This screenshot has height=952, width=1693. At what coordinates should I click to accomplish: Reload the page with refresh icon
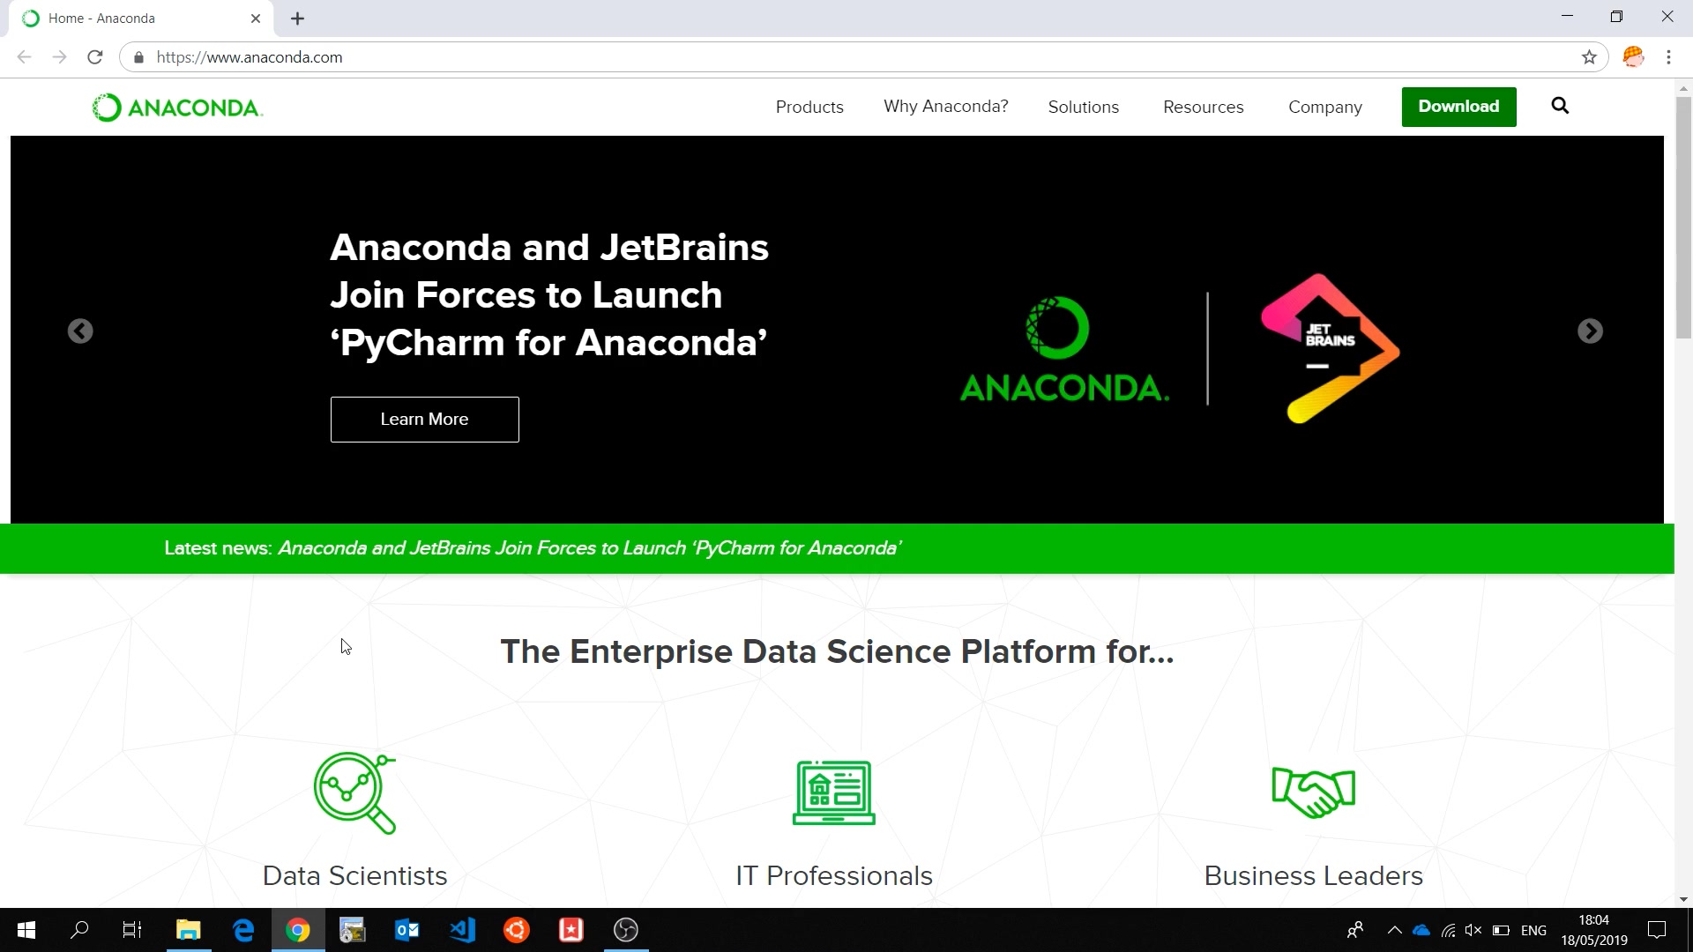95,57
